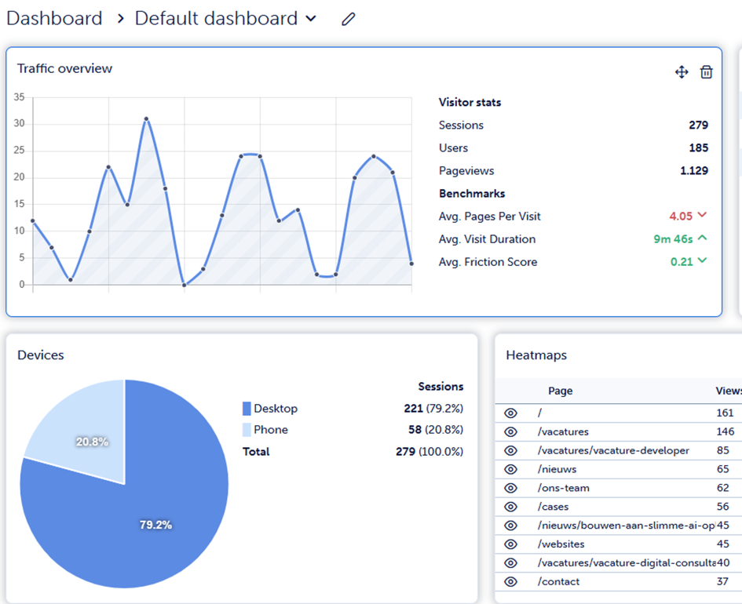This screenshot has width=742, height=604.
Task: Click the Desktop sessions value 221 (79.2%)
Action: pos(433,409)
